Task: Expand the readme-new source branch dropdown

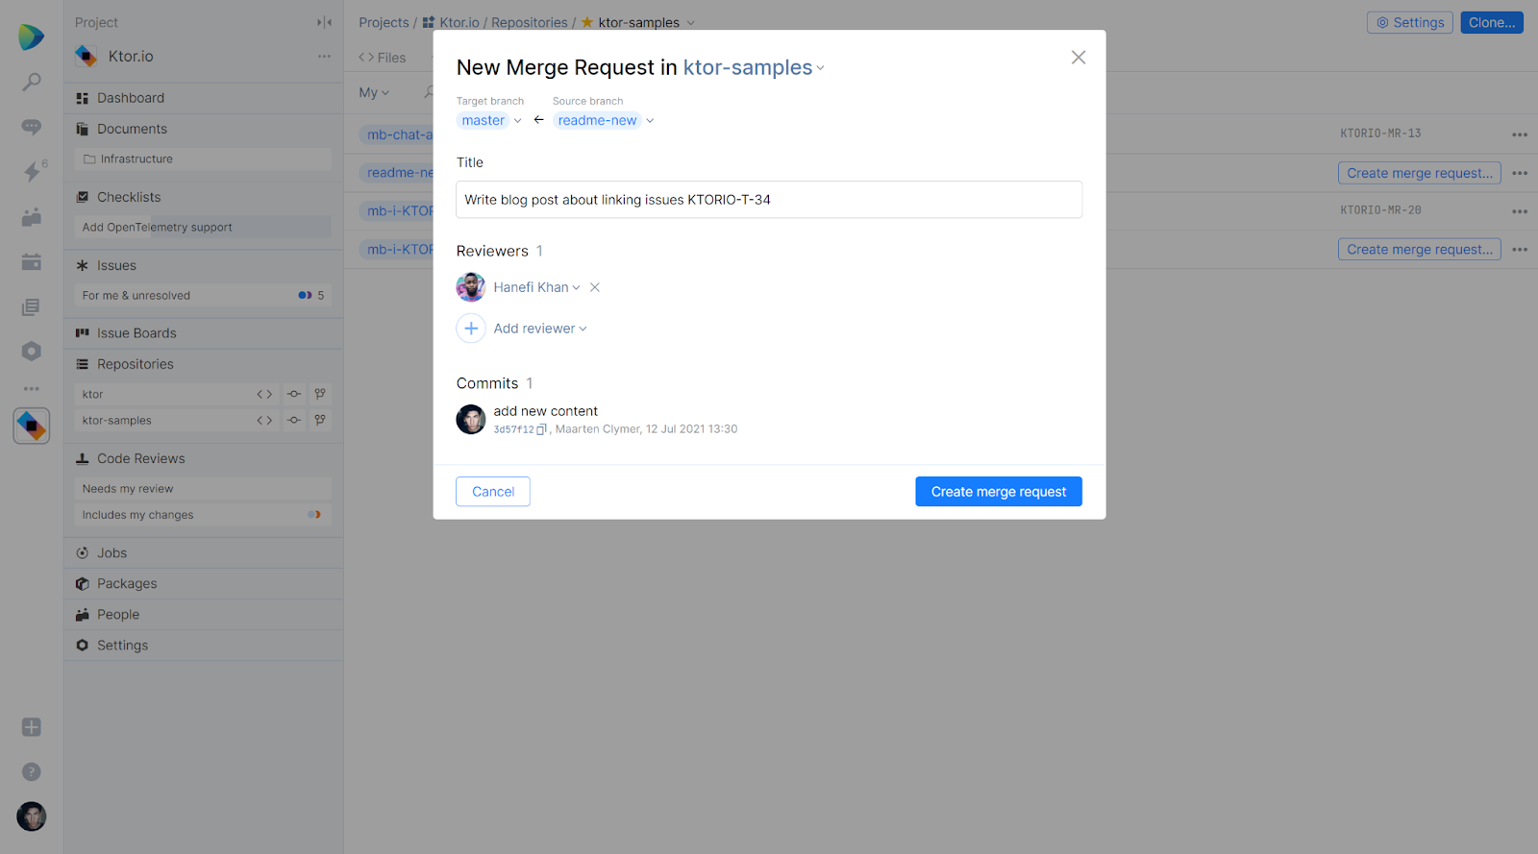Action: point(650,121)
